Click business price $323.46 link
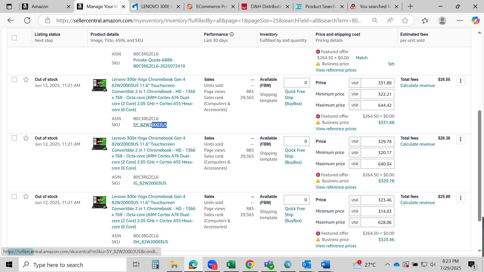This screenshot has width=484, height=272. (x=386, y=240)
